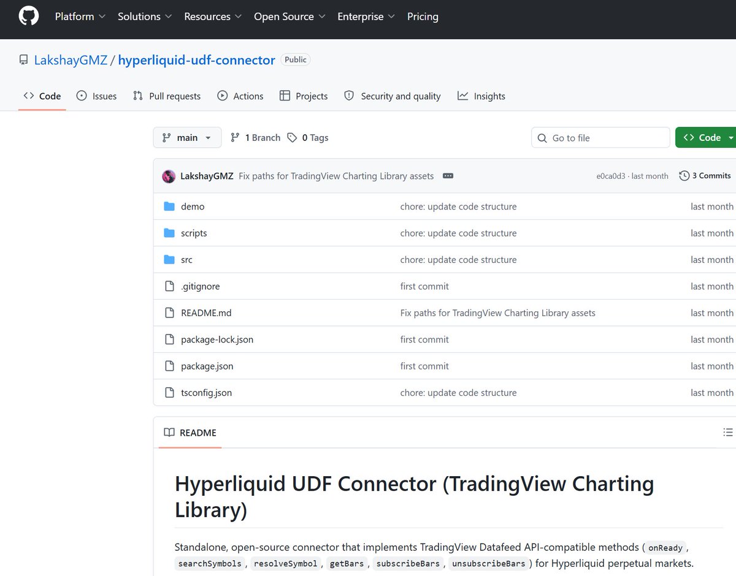736x576 pixels.
Task: Open the README outline menu icon
Action: pos(728,433)
